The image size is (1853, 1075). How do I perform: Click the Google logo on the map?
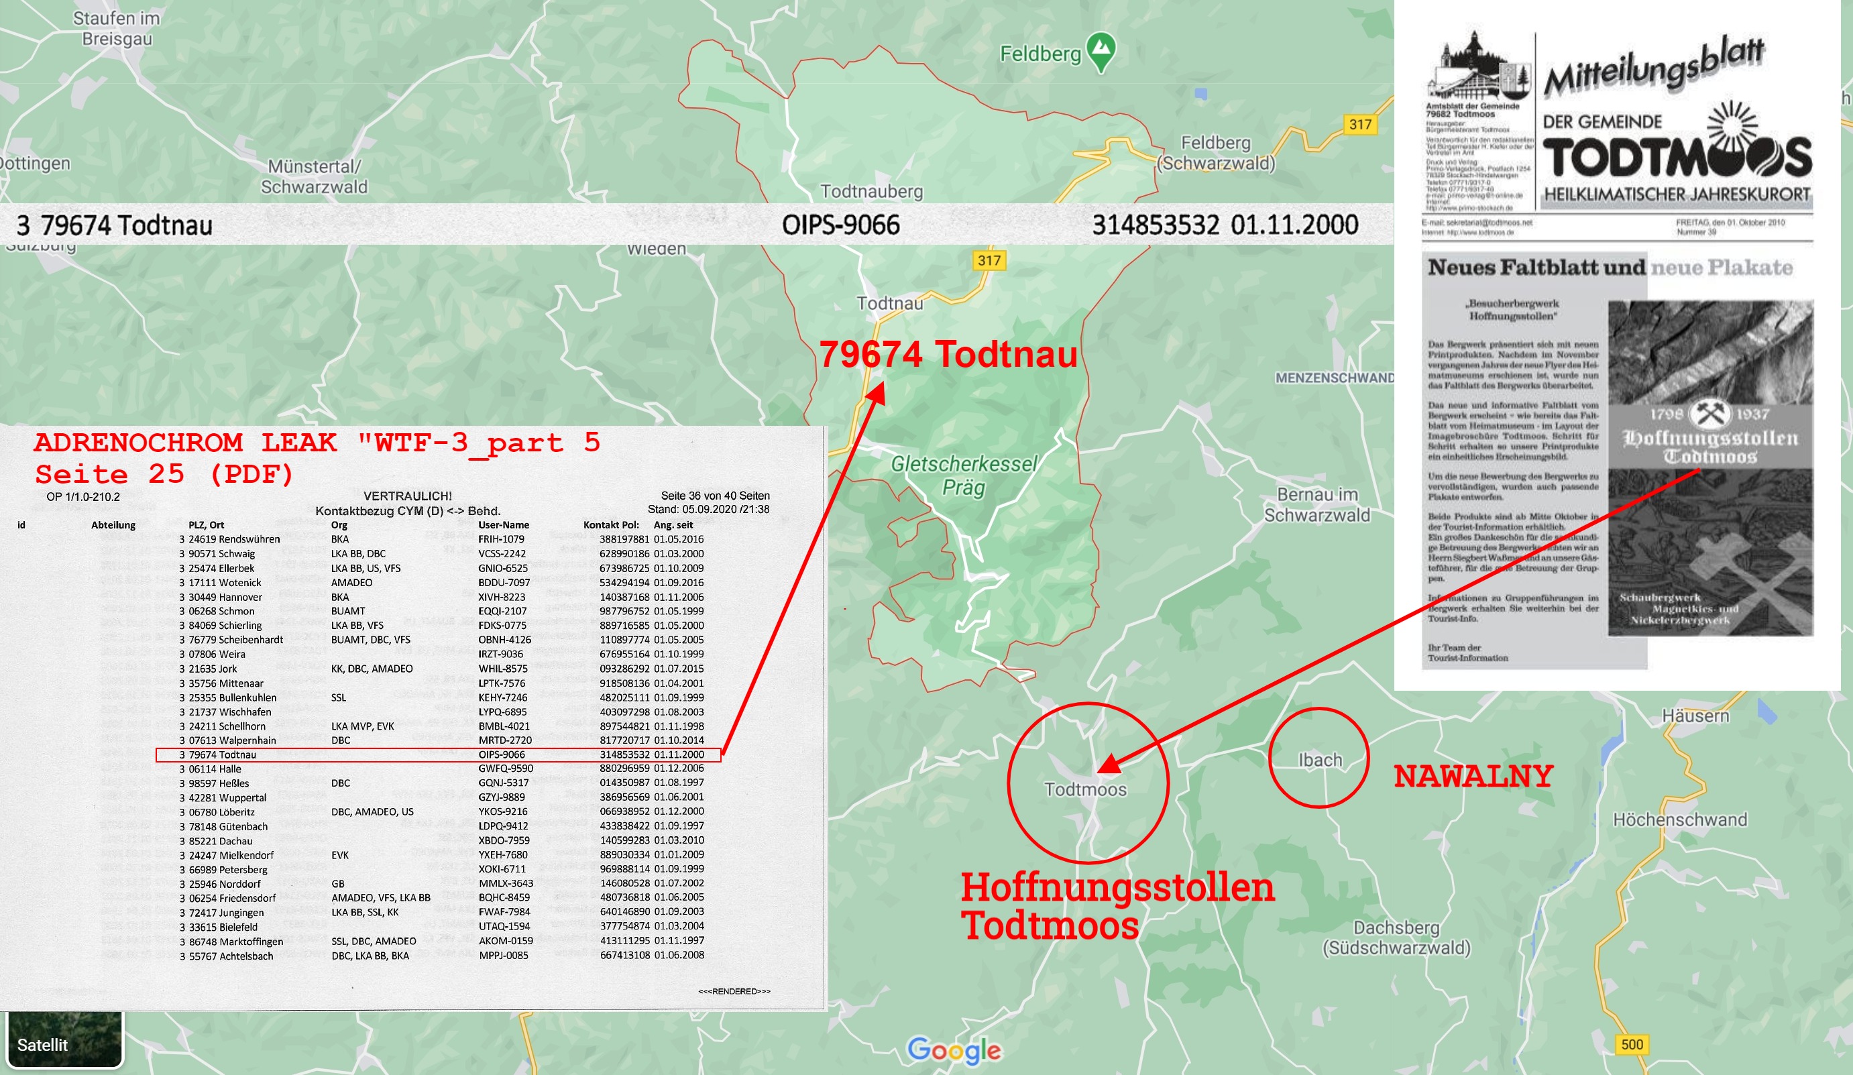click(954, 1050)
